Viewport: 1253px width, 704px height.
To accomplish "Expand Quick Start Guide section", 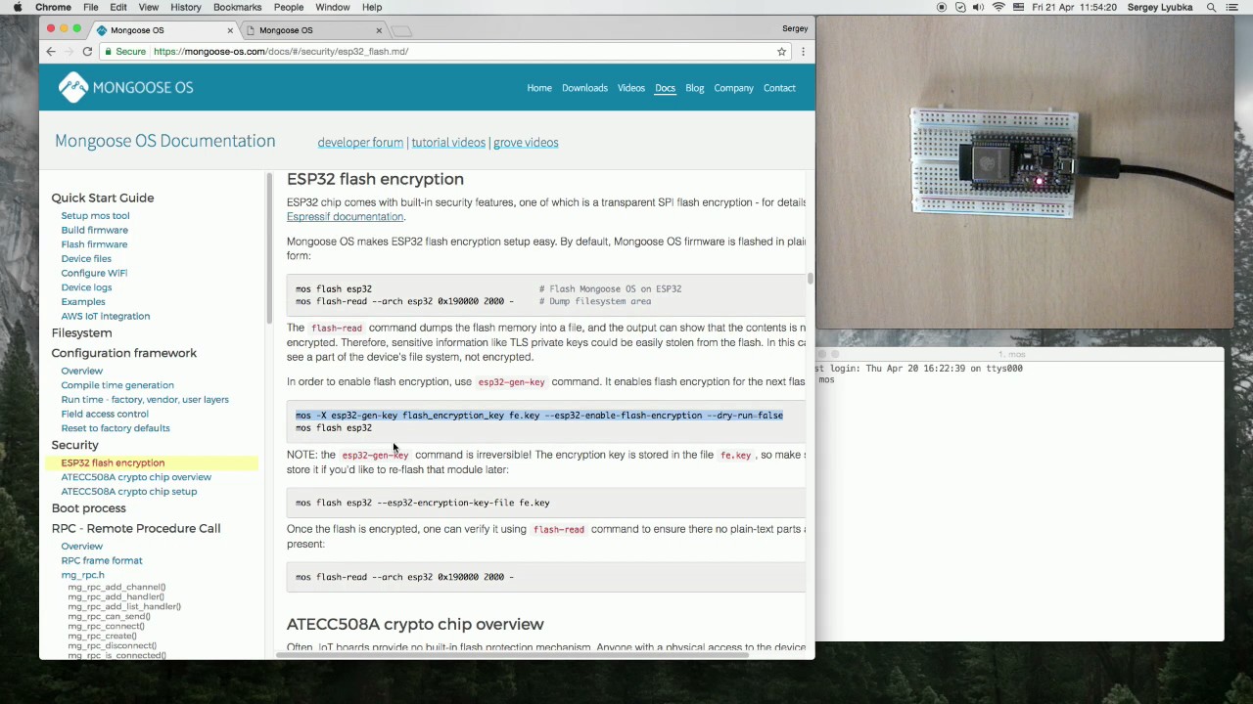I will click(x=103, y=198).
